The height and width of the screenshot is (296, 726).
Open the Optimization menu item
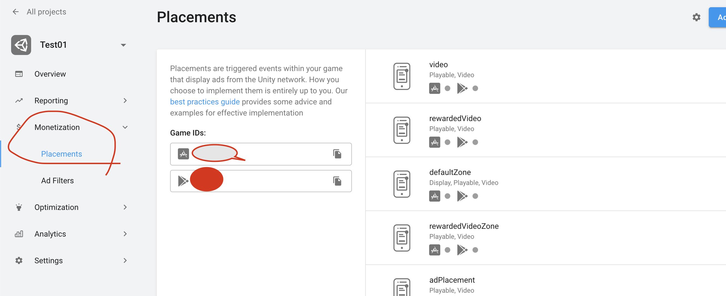(x=56, y=207)
